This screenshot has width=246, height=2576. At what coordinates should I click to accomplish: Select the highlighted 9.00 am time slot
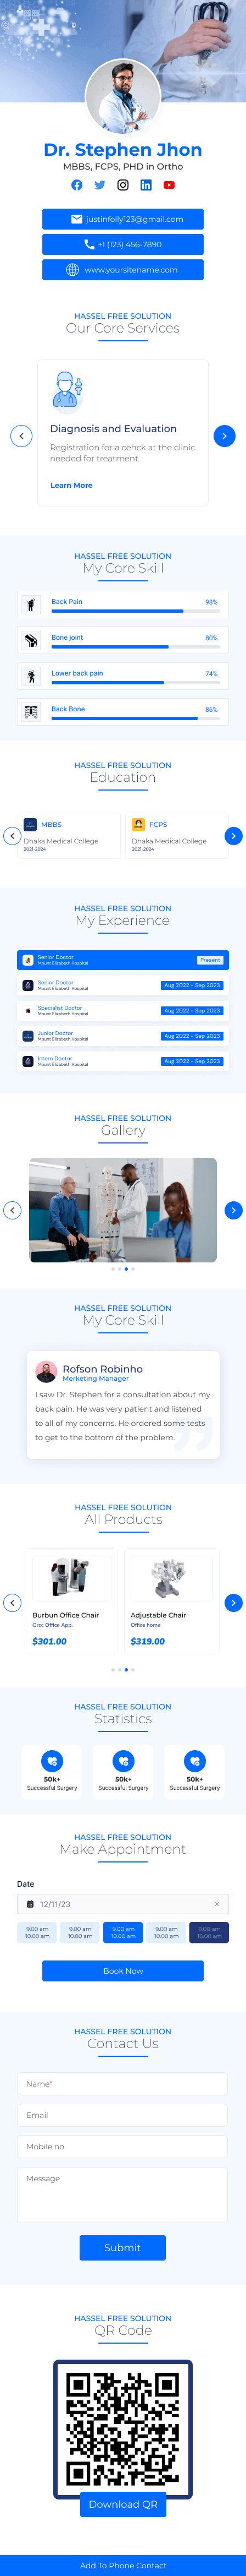(x=122, y=1932)
